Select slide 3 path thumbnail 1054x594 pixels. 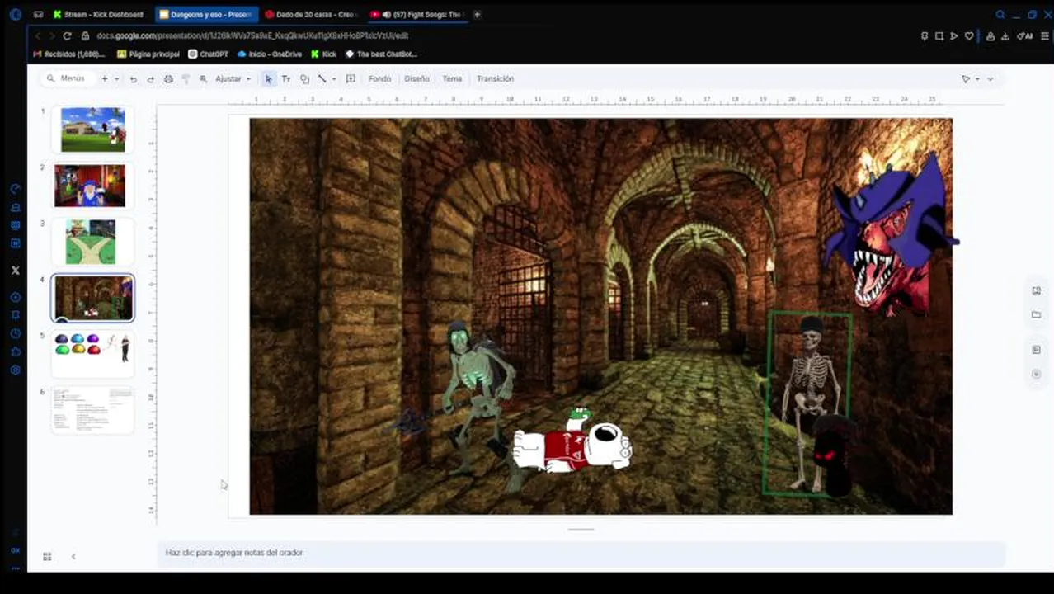[91, 242]
